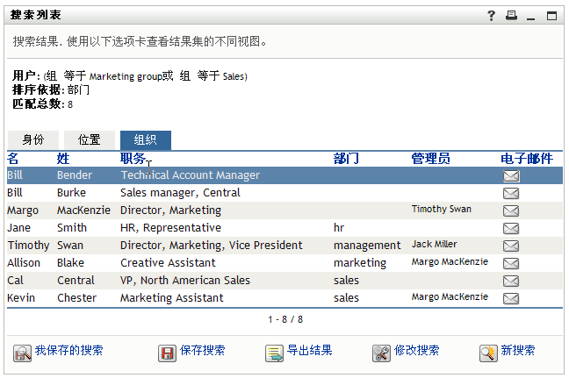Click the help question mark icon
Image resolution: width=569 pixels, height=378 pixels.
pyautogui.click(x=492, y=15)
